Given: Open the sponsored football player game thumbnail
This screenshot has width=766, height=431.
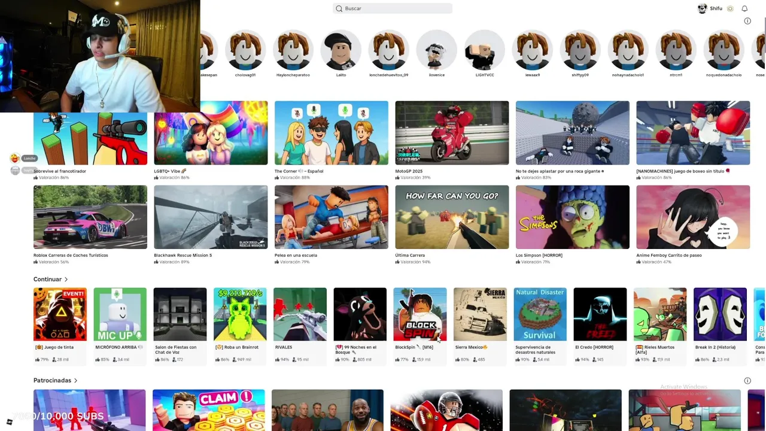Looking at the screenshot, I should 446,410.
